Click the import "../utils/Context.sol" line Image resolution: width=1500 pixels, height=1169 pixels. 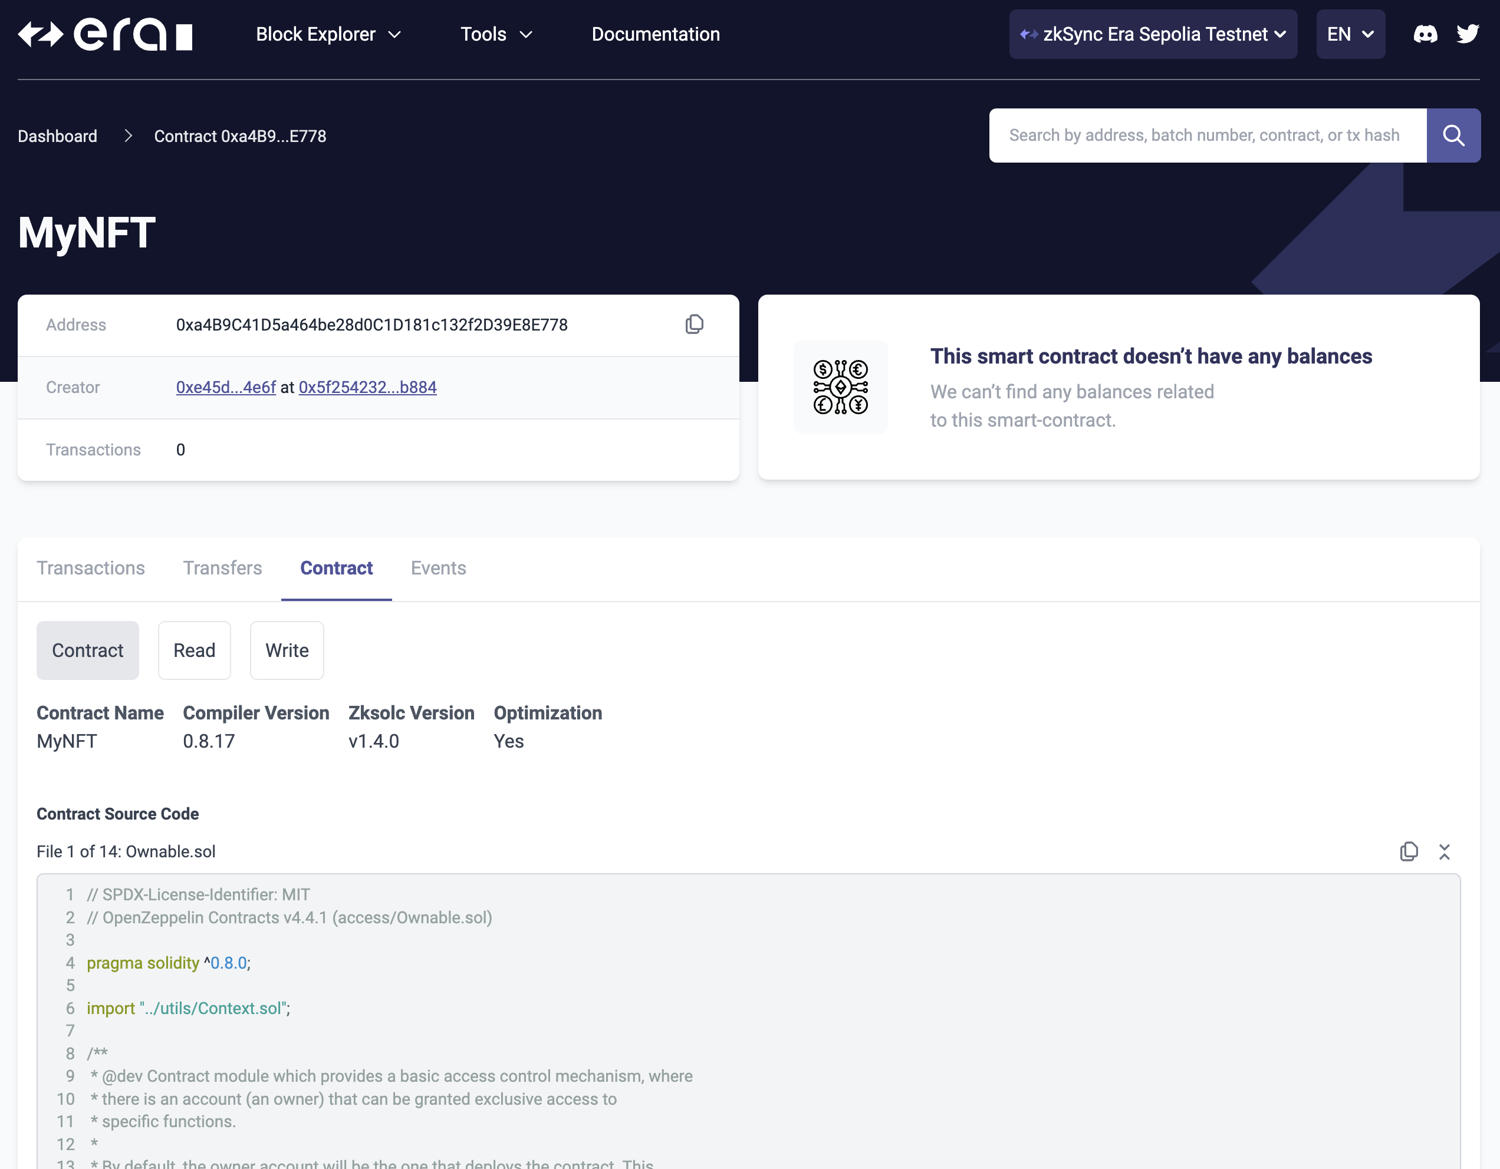click(189, 1008)
